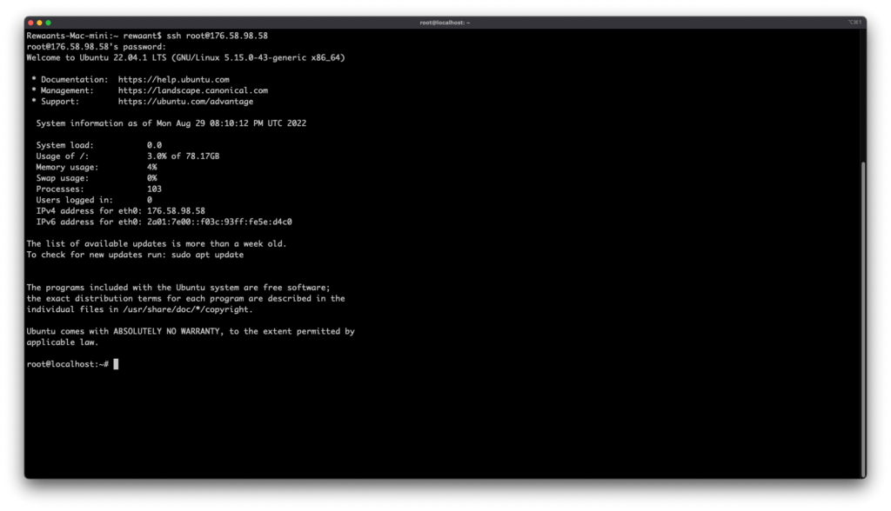The height and width of the screenshot is (511, 891).
Task: Click the Memory usage value 4%
Action: tap(152, 167)
